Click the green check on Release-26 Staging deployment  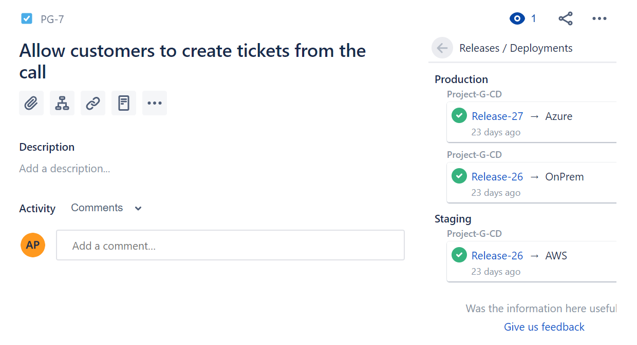pyautogui.click(x=459, y=254)
